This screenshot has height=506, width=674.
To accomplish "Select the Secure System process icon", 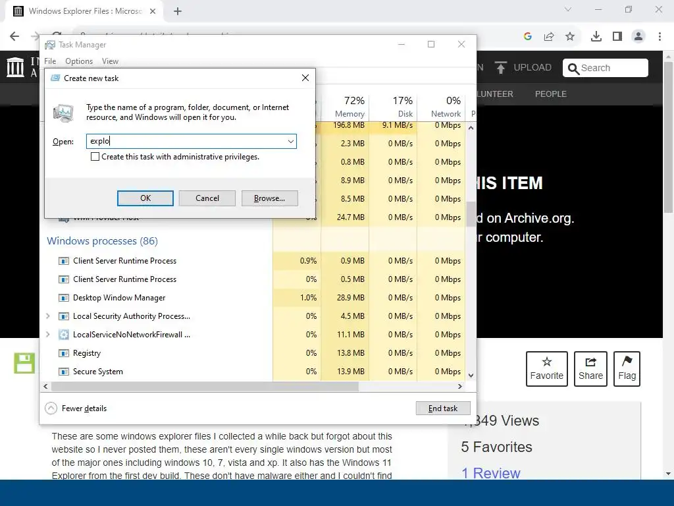I will pos(64,372).
